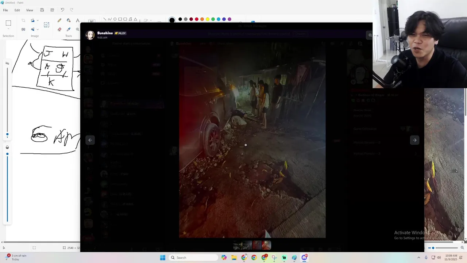This screenshot has width=467, height=263.
Task: Open the View menu in Paint
Action: coord(30,10)
